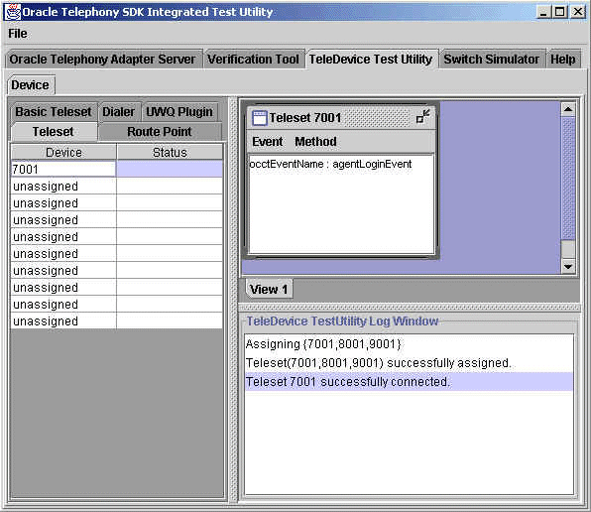Close the Oracle Telephony SDK window
The image size is (591, 512).
tap(578, 12)
